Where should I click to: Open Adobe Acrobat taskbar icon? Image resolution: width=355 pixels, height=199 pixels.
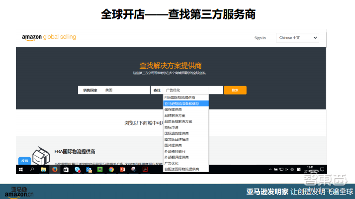coord(144,170)
